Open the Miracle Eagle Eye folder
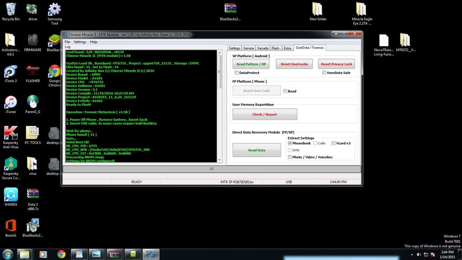 (361, 10)
